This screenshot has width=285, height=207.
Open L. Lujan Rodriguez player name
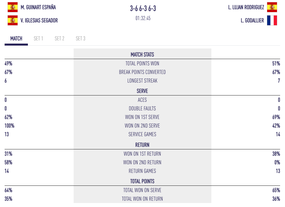pos(246,7)
